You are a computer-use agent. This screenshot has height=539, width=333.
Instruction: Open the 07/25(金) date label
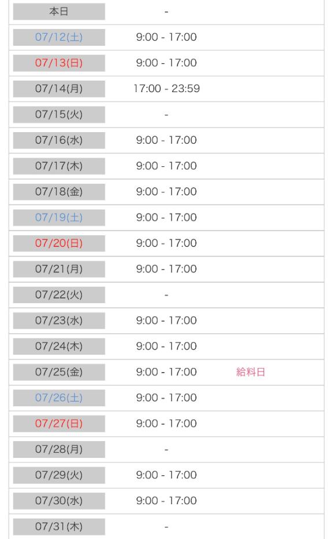pyautogui.click(x=59, y=372)
